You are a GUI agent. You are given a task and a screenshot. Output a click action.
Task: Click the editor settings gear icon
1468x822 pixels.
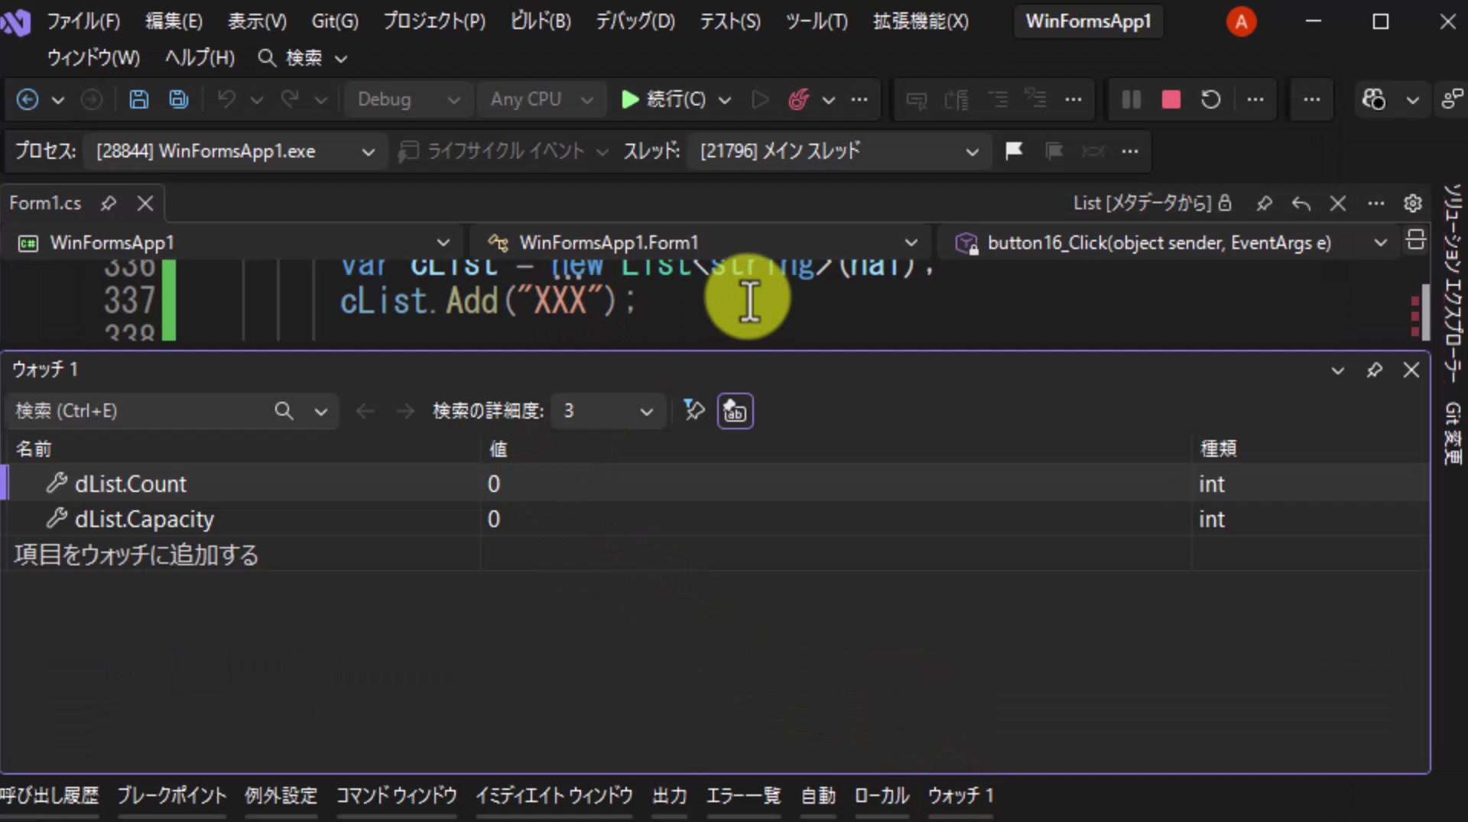1412,203
